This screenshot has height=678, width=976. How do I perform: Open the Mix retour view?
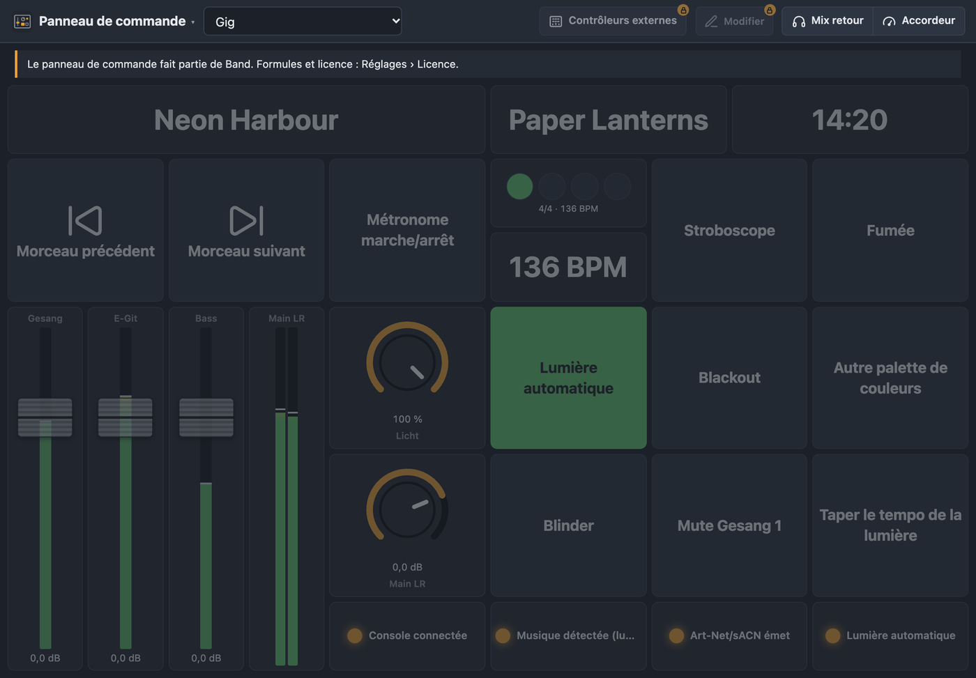pos(828,21)
